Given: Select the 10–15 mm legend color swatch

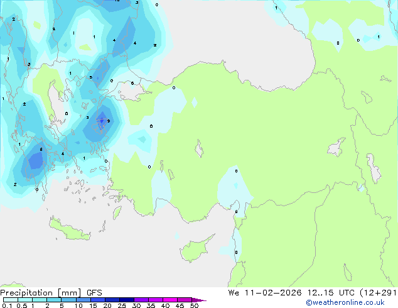Looking at the screenshot, I should point(83,300).
